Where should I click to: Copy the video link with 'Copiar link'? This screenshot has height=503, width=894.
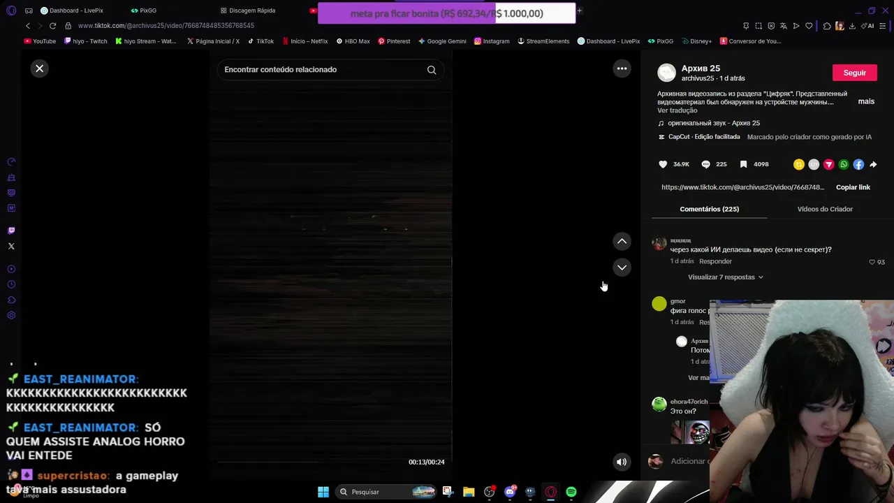[x=853, y=187]
